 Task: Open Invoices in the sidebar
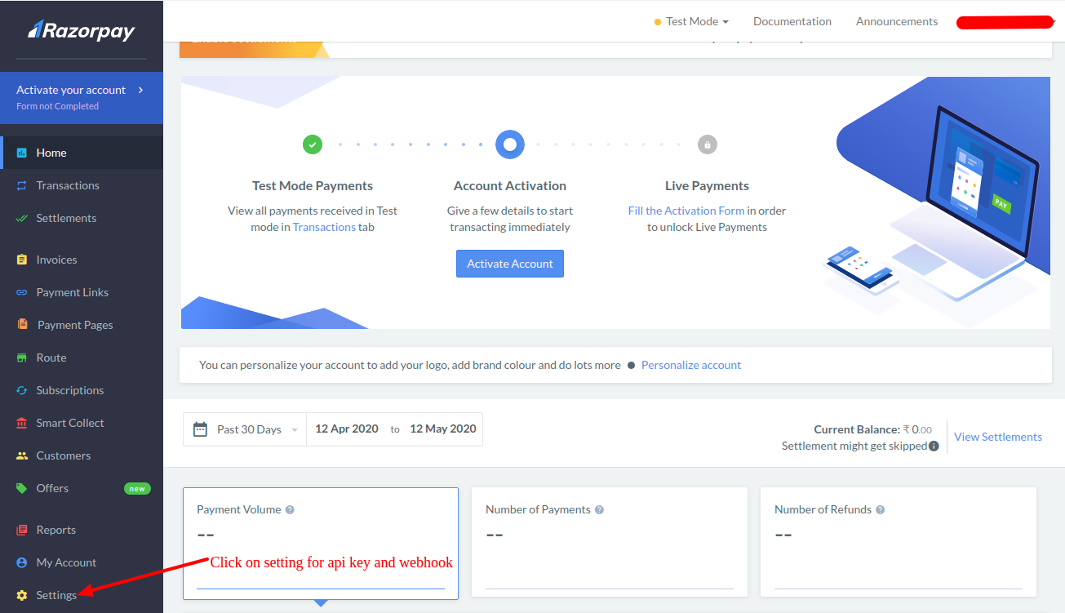click(82, 260)
